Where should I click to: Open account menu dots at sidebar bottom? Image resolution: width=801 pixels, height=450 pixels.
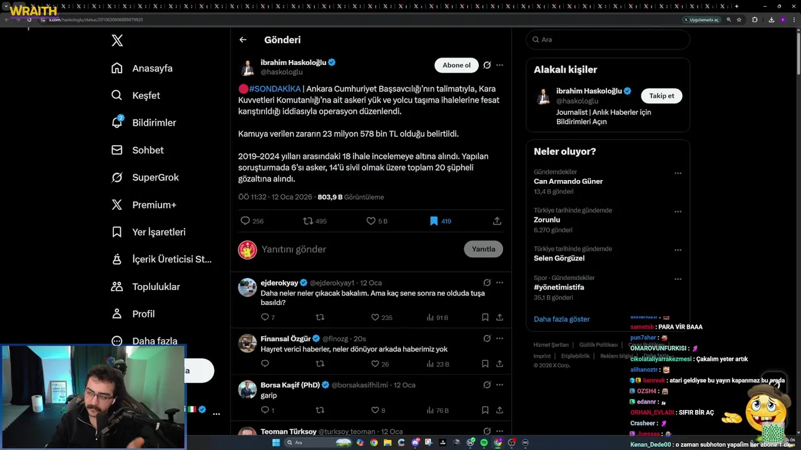pos(216,414)
